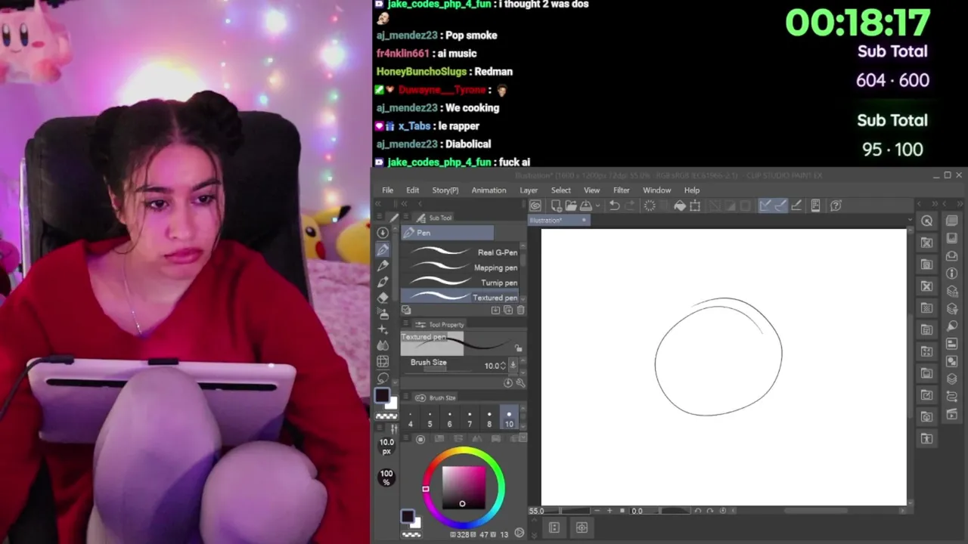This screenshot has height=544, width=968.
Task: Select the Eraser tool in the toolbox
Action: tap(383, 298)
